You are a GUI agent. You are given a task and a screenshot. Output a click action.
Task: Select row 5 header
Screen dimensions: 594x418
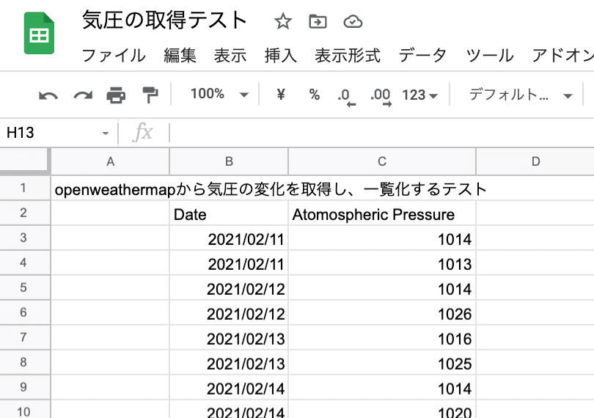click(23, 287)
